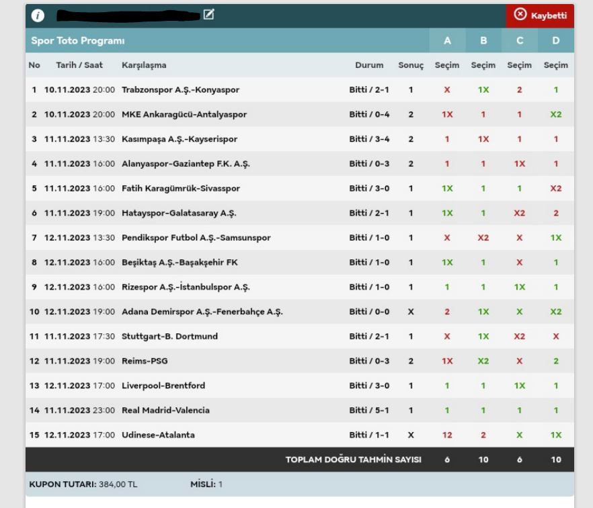
Task: Click the Kaybetti status button
Action: tap(540, 15)
